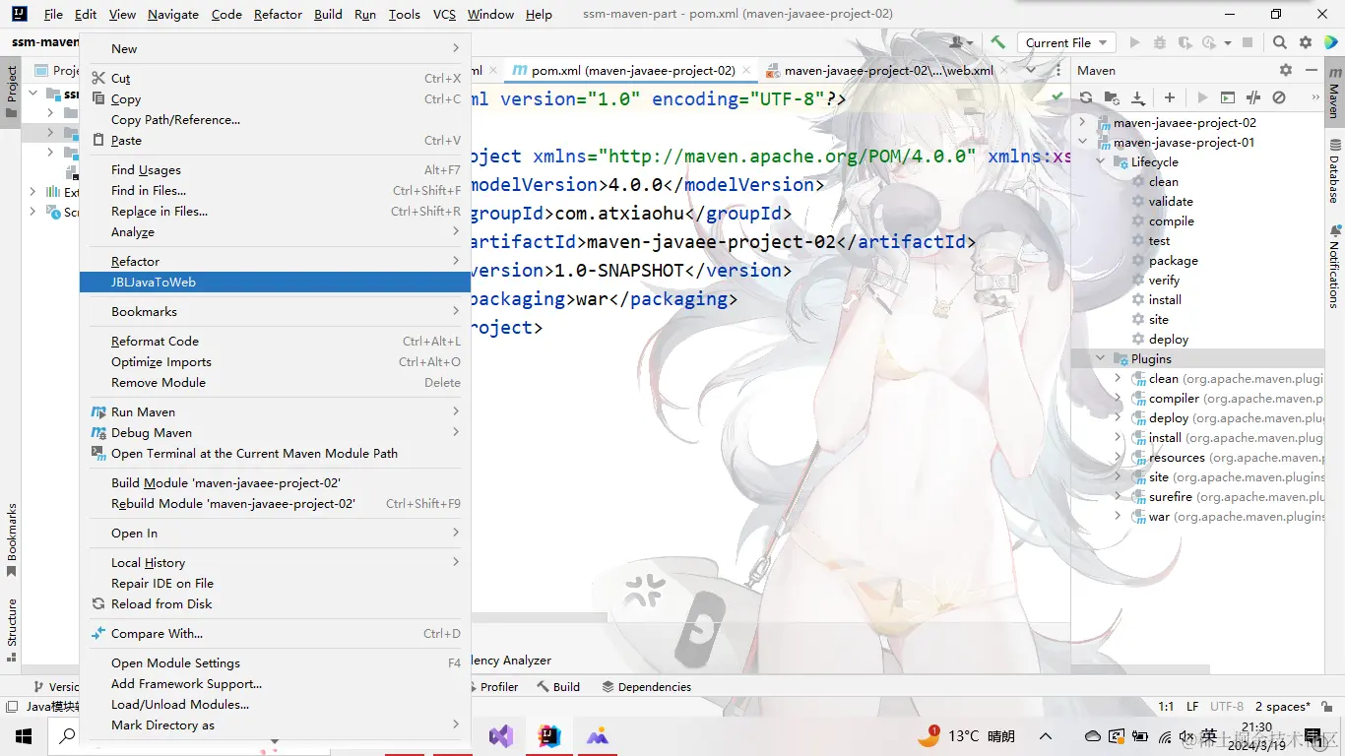Click the IntelliJ IDEA taskbar icon
The image size is (1345, 756).
(549, 735)
